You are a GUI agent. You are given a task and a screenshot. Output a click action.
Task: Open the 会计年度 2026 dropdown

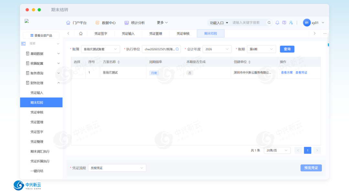(x=217, y=49)
